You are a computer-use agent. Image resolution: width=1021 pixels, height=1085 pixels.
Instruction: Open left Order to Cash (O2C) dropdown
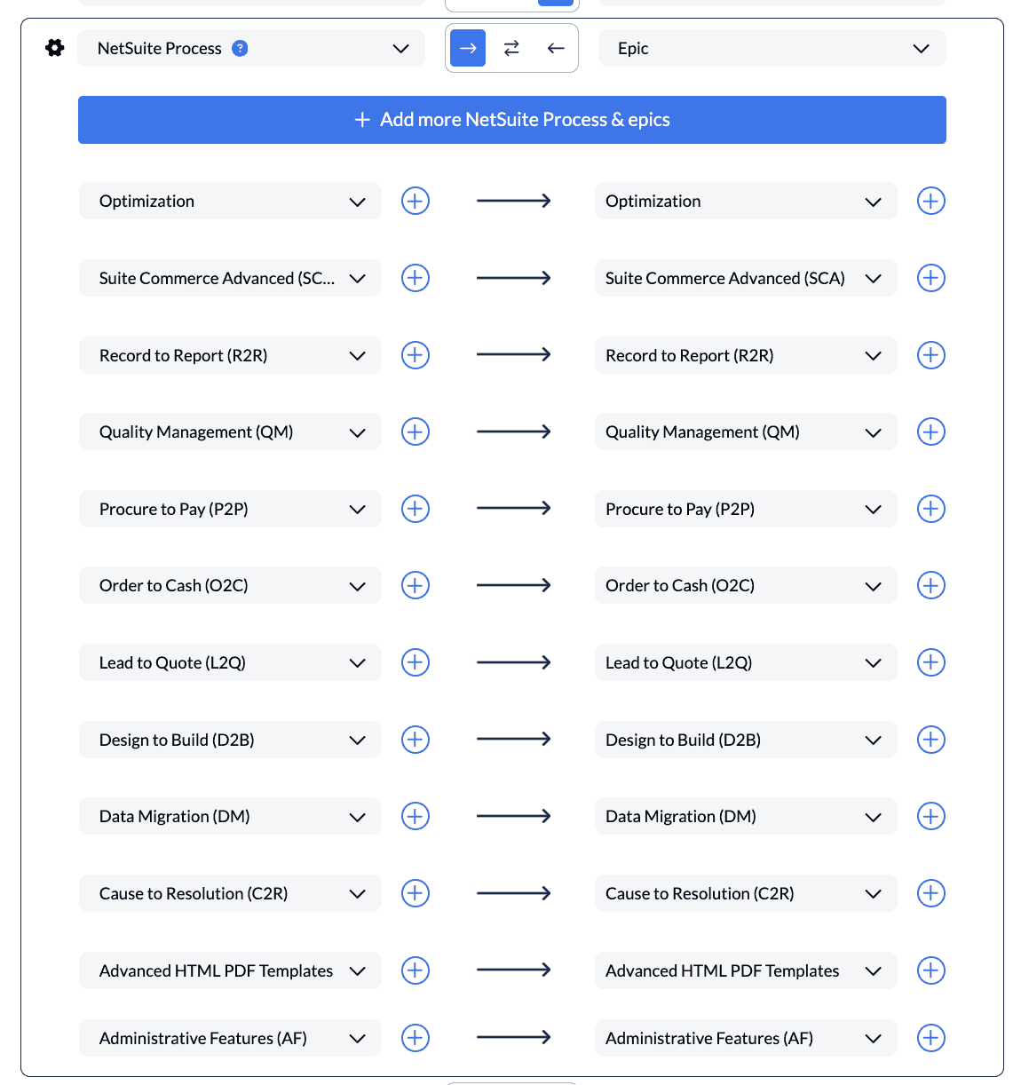pos(230,585)
